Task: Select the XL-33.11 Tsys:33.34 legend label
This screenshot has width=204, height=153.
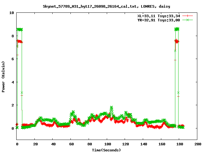Action: pos(159,16)
